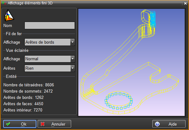The image size is (189, 130).
Task: Close the Affichage éléments fini 3D dialog
Action: coord(185,3)
